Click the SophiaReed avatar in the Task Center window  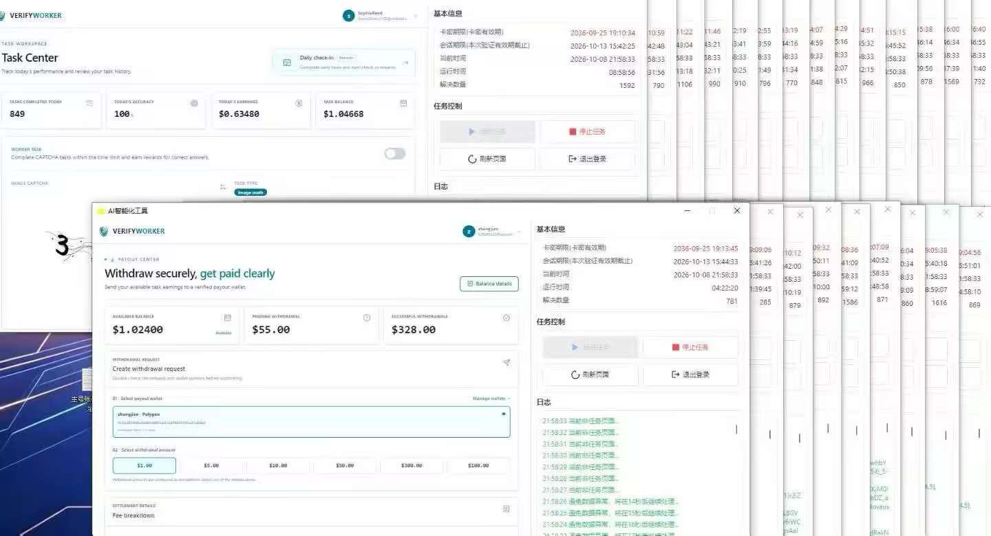(349, 16)
